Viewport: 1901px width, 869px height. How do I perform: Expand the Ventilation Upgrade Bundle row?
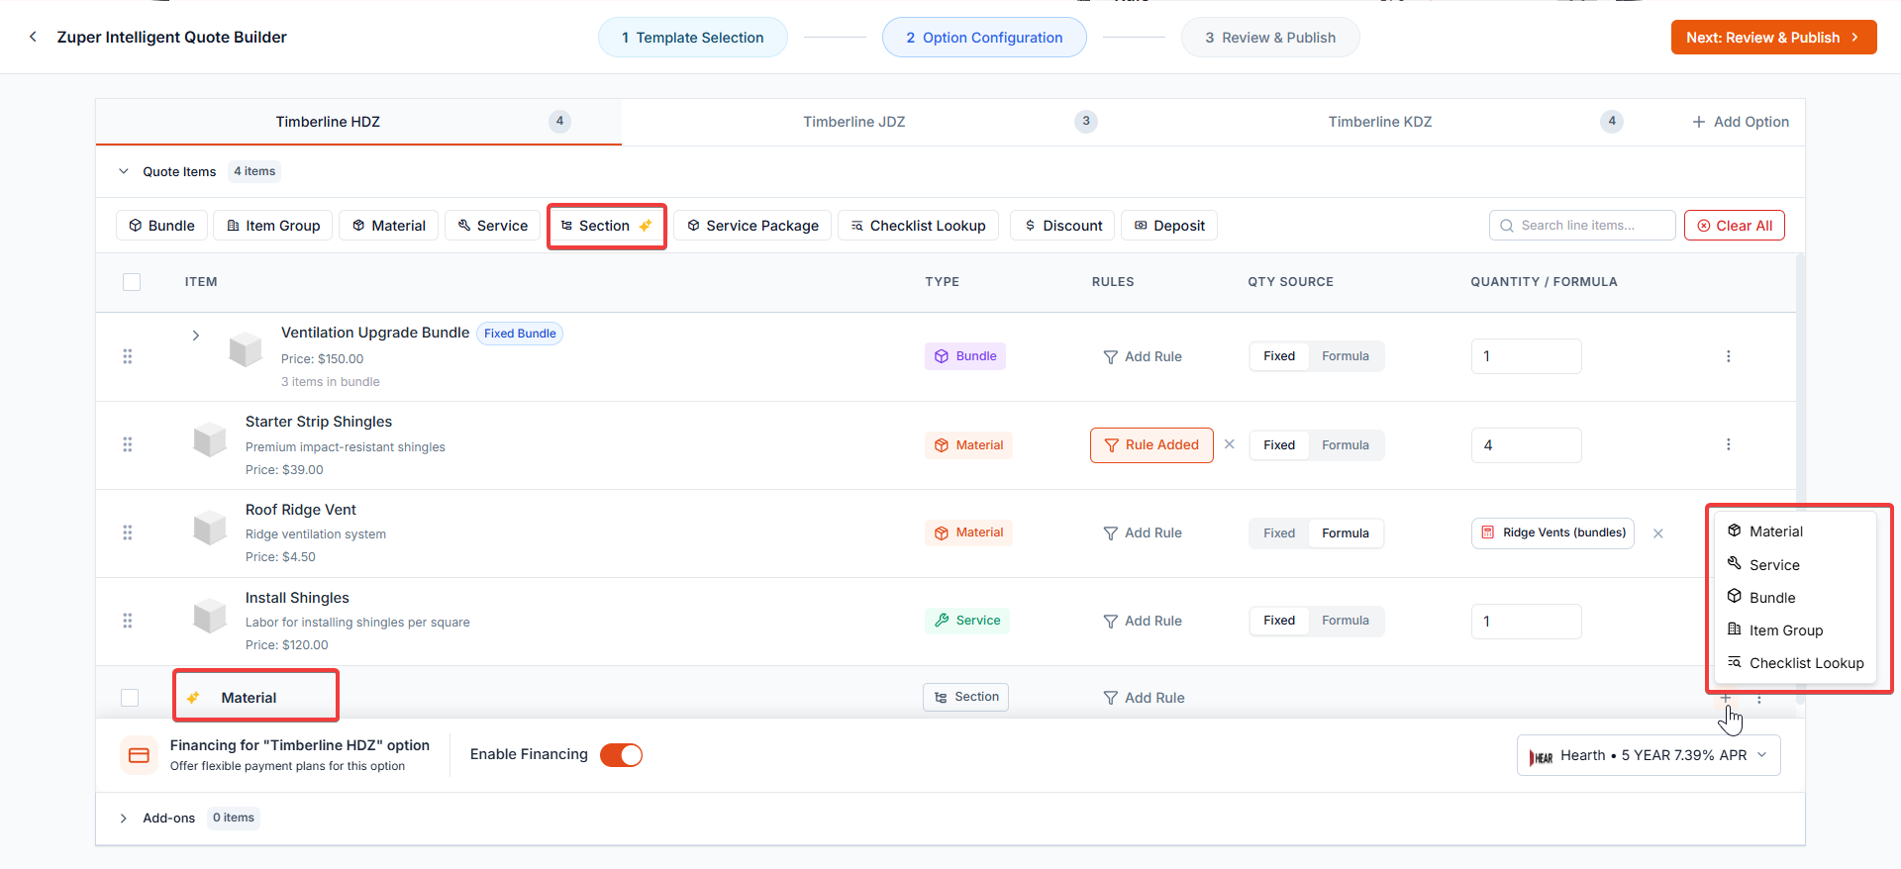196,336
